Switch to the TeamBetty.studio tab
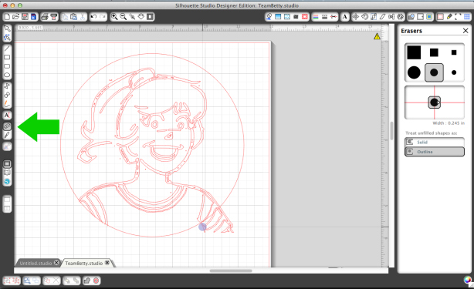 click(x=83, y=263)
